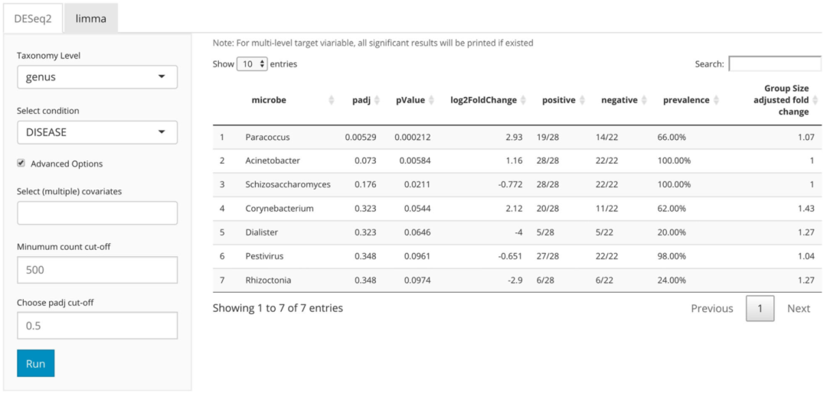Click prevalence value 20.00%
The image size is (827, 396).
pyautogui.click(x=672, y=232)
